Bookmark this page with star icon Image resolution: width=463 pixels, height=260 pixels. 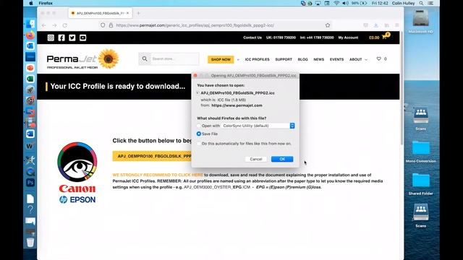(x=328, y=25)
